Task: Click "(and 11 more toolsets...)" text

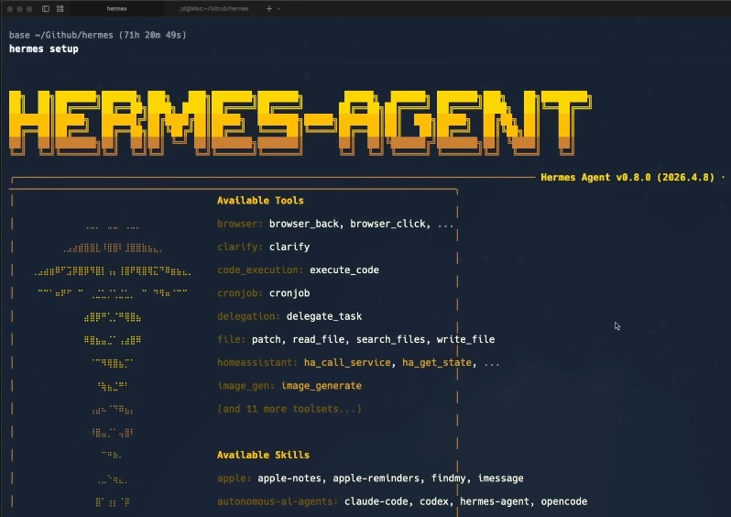Action: (x=289, y=409)
